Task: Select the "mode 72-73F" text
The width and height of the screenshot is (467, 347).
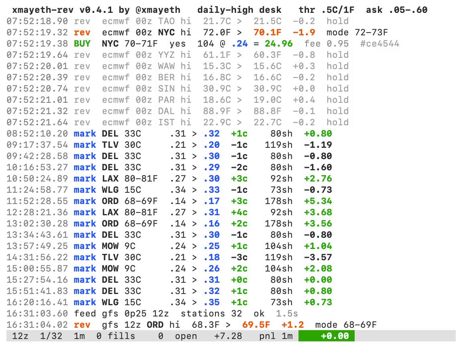Action: tap(357, 33)
